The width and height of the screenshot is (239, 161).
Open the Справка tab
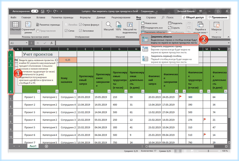tap(151, 17)
